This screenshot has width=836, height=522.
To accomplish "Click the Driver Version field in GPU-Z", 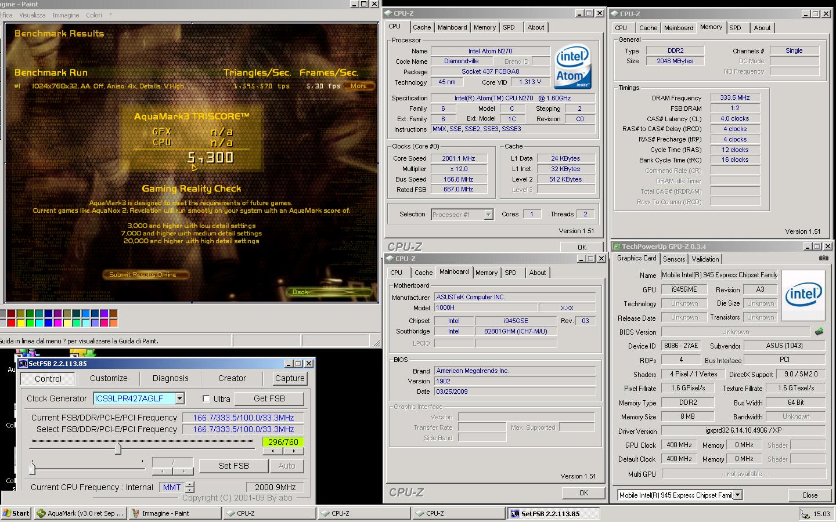I will [743, 431].
